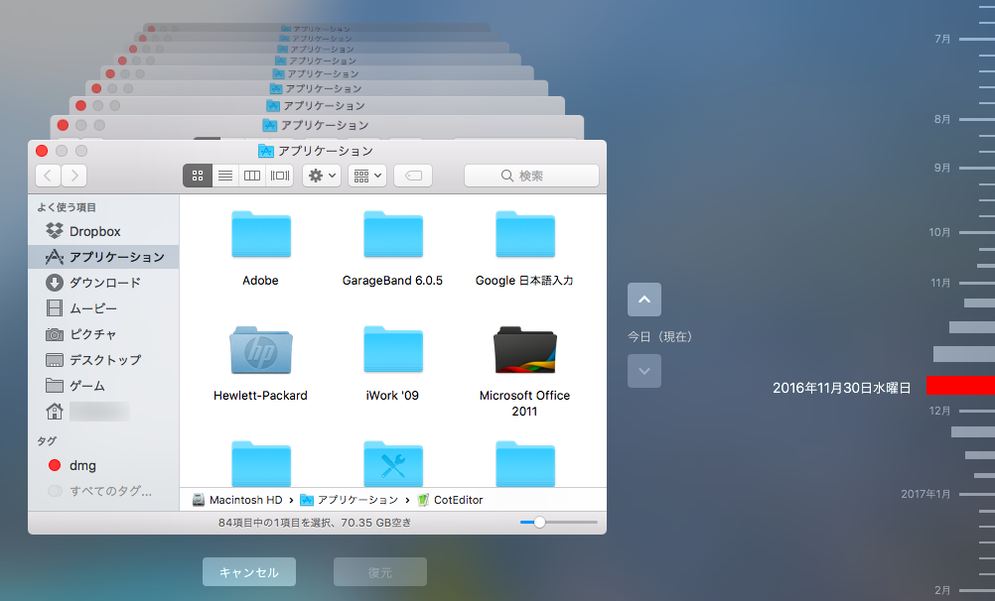Screen dimensions: 995x601
Task: Go to the next backup with down arrow
Action: coord(644,371)
